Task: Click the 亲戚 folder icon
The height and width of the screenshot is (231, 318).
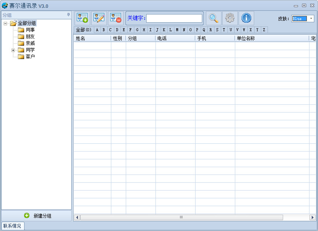Action: [21, 43]
